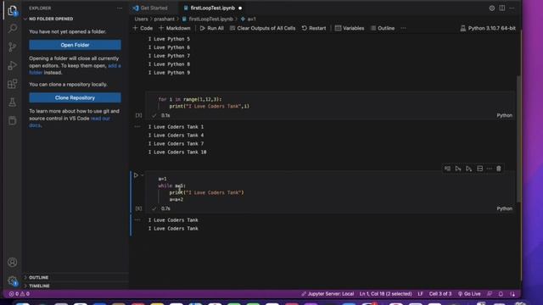543x305 pixels.
Task: Start Go Live server
Action: point(469,294)
